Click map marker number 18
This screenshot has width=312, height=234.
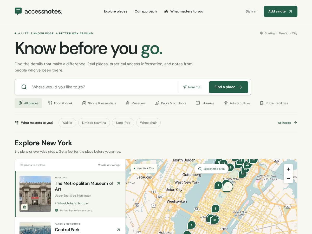[243, 174]
